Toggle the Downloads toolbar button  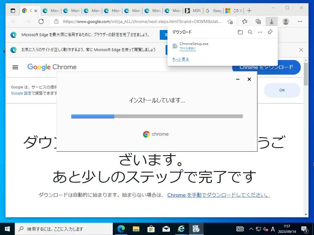pos(272,21)
